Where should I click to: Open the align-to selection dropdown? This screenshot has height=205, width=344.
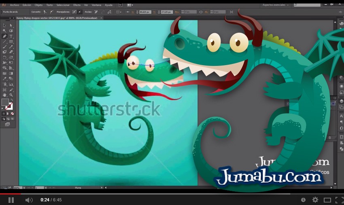pyautogui.click(x=119, y=12)
